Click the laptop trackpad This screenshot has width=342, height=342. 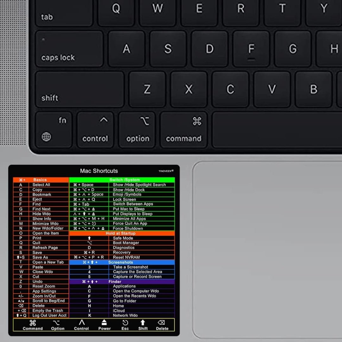click(268, 250)
